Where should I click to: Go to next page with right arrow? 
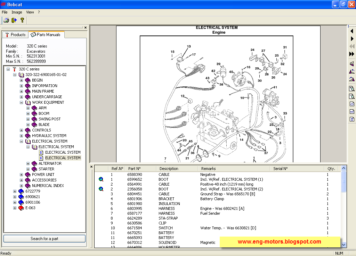[352, 39]
